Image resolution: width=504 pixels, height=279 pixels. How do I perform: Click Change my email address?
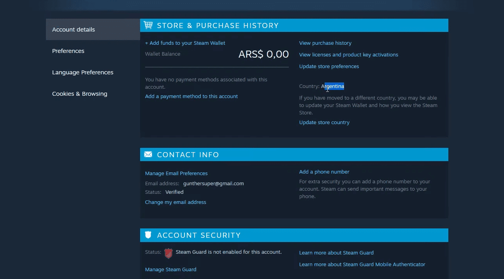click(x=176, y=202)
